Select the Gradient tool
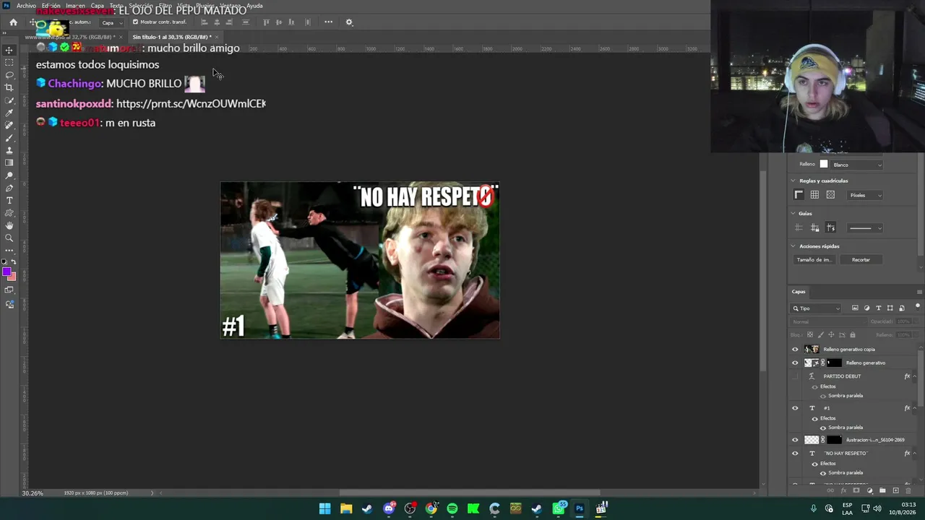 point(9,162)
